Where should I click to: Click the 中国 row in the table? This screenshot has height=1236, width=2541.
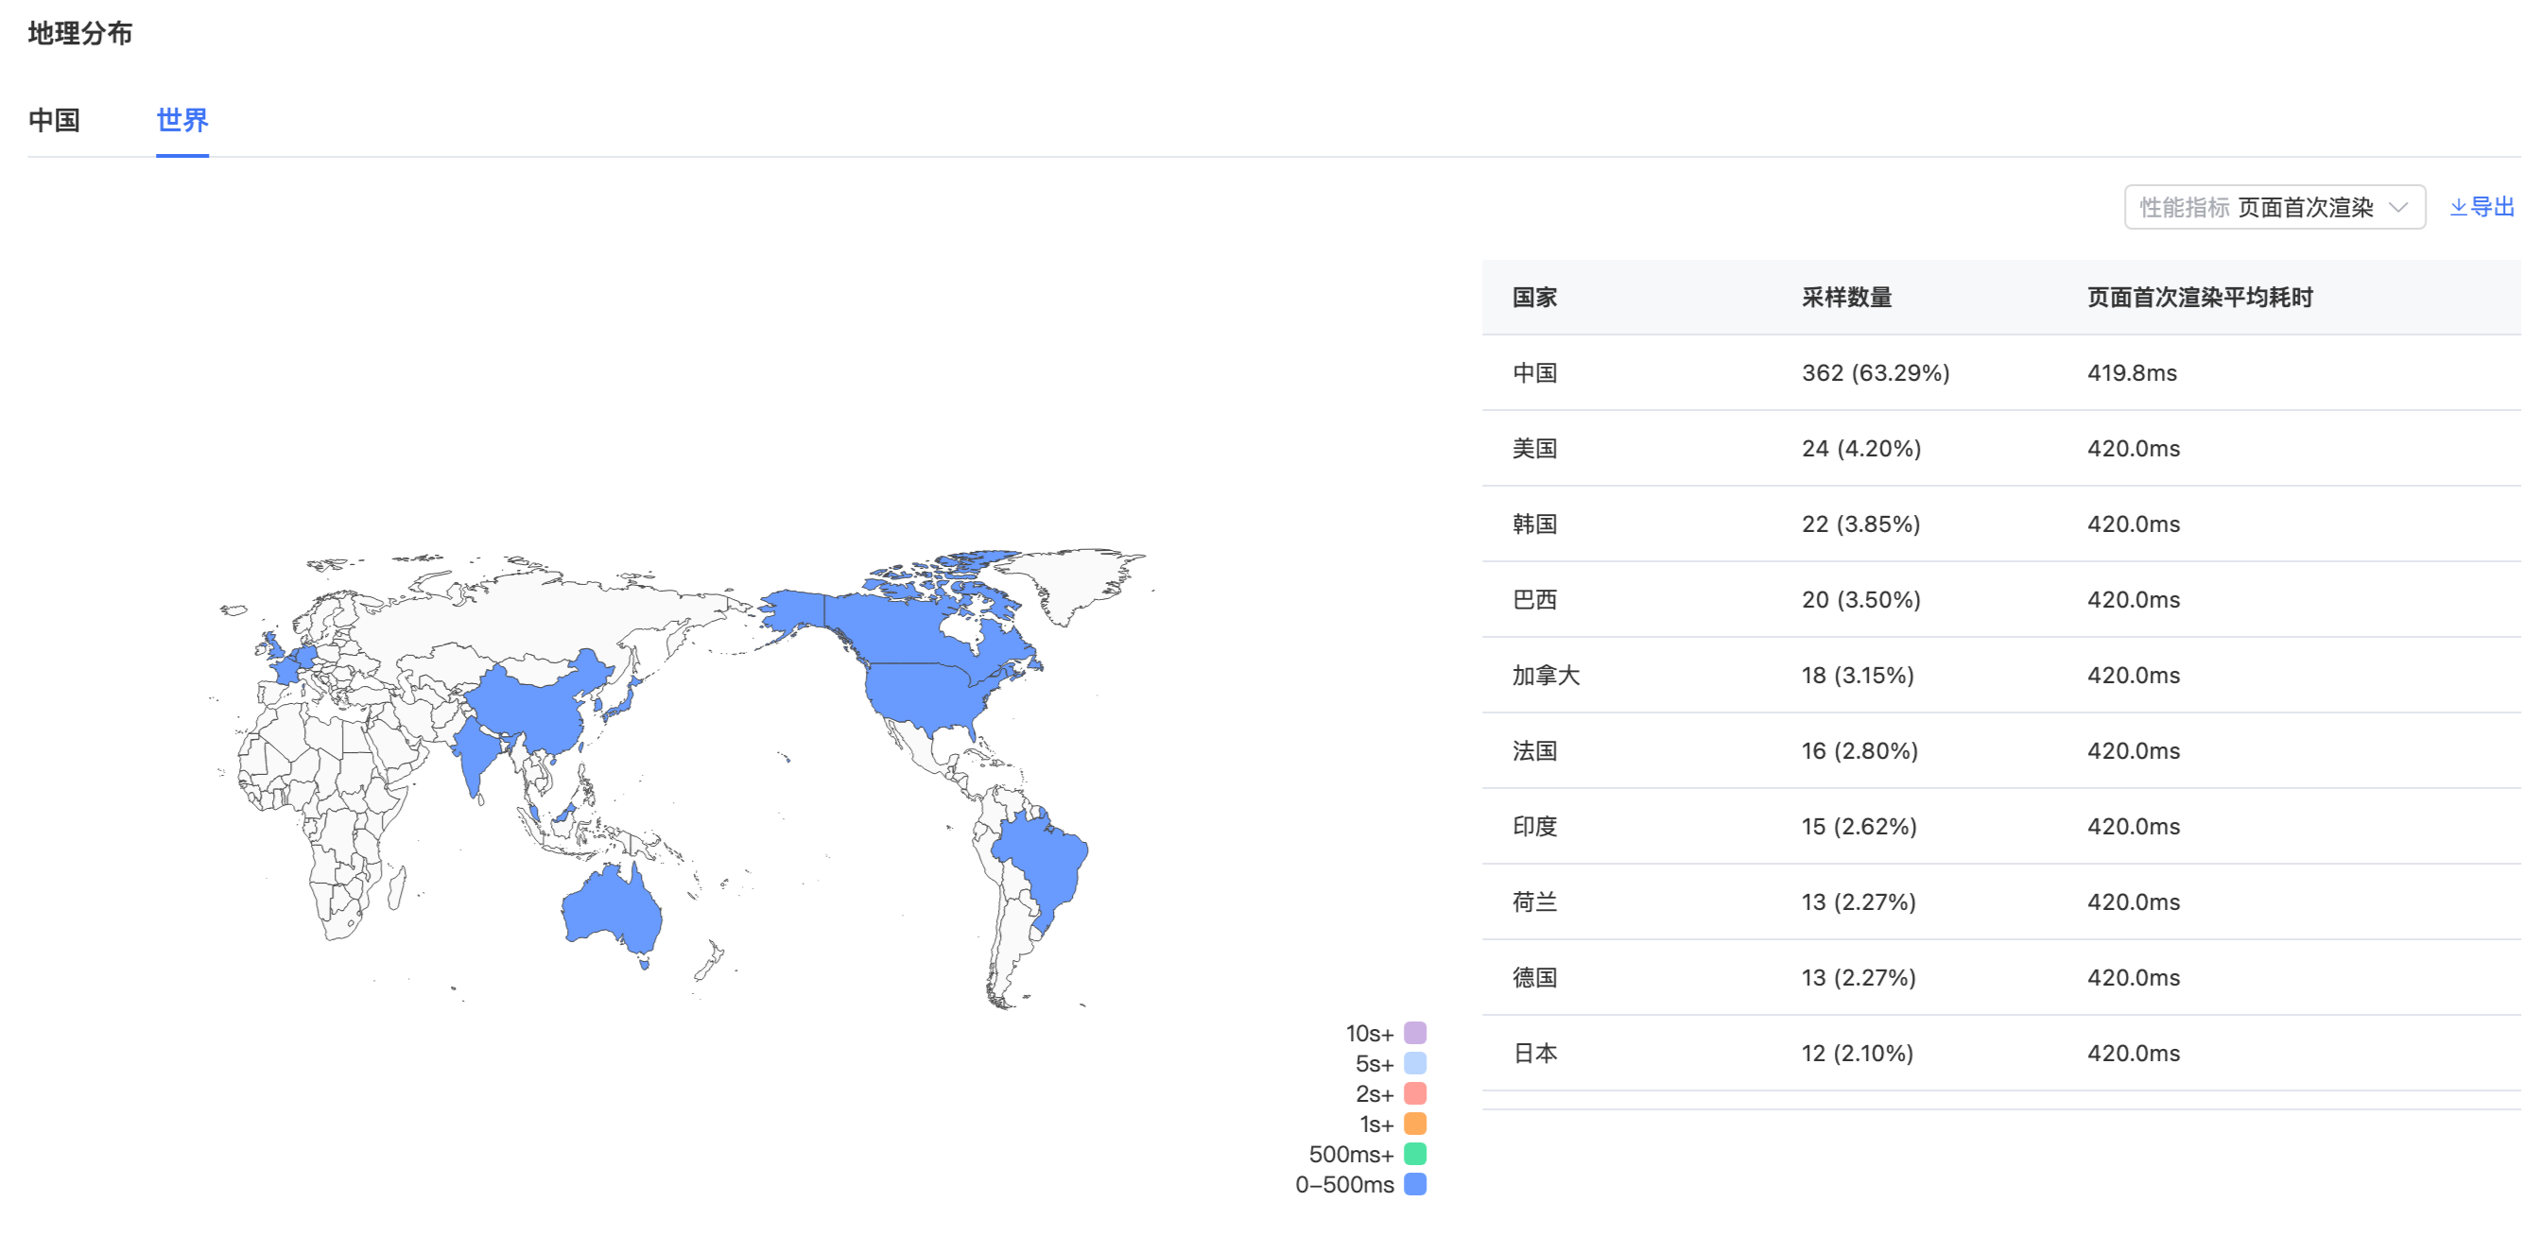2000,372
